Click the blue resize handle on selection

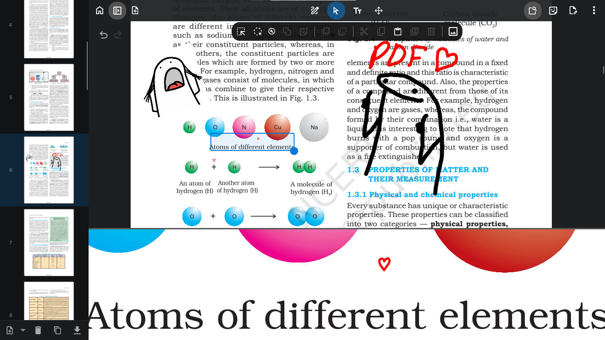[x=294, y=151]
